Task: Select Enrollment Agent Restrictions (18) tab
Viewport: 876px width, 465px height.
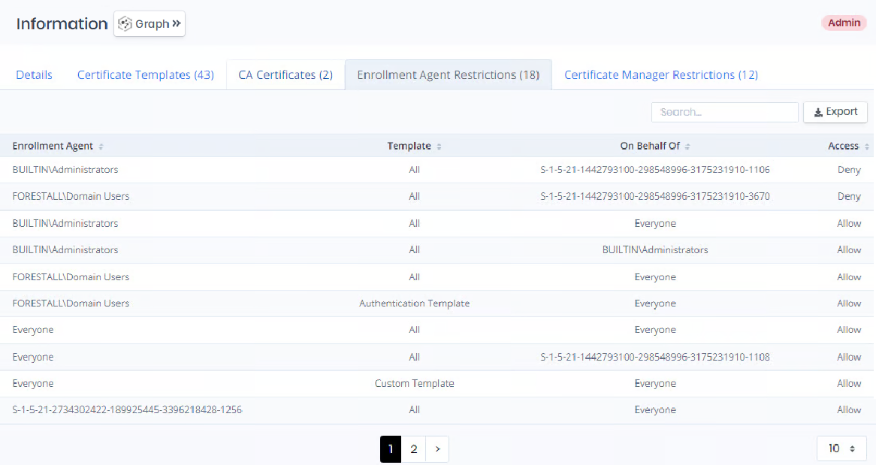Action: tap(448, 75)
